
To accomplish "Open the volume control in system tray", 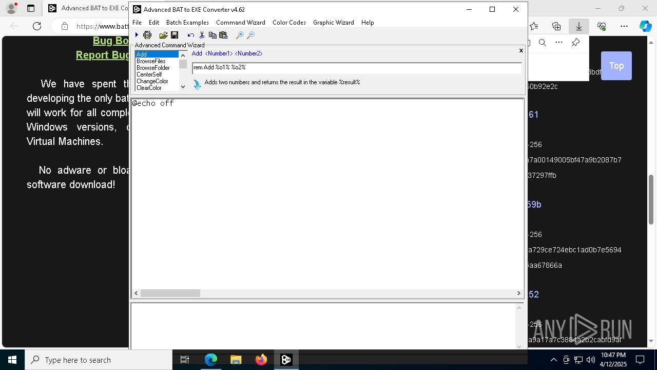I will click(590, 360).
